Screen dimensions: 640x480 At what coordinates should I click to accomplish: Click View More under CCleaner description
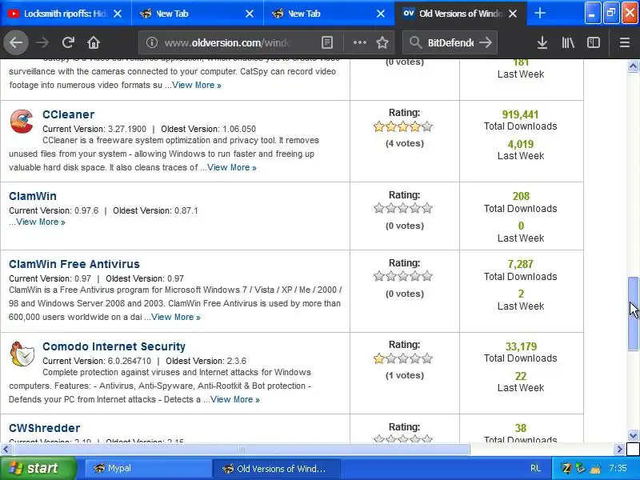(232, 167)
